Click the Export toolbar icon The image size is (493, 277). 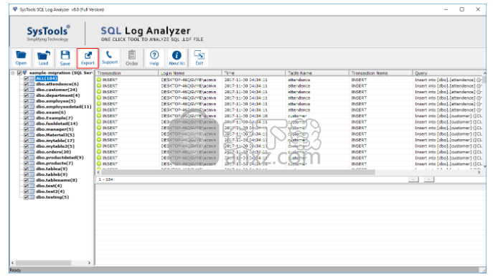tap(88, 58)
